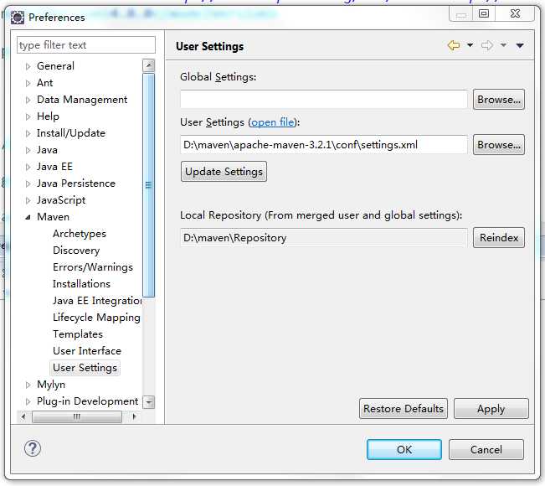Confirm with the OK button
The width and height of the screenshot is (545, 486).
(404, 450)
